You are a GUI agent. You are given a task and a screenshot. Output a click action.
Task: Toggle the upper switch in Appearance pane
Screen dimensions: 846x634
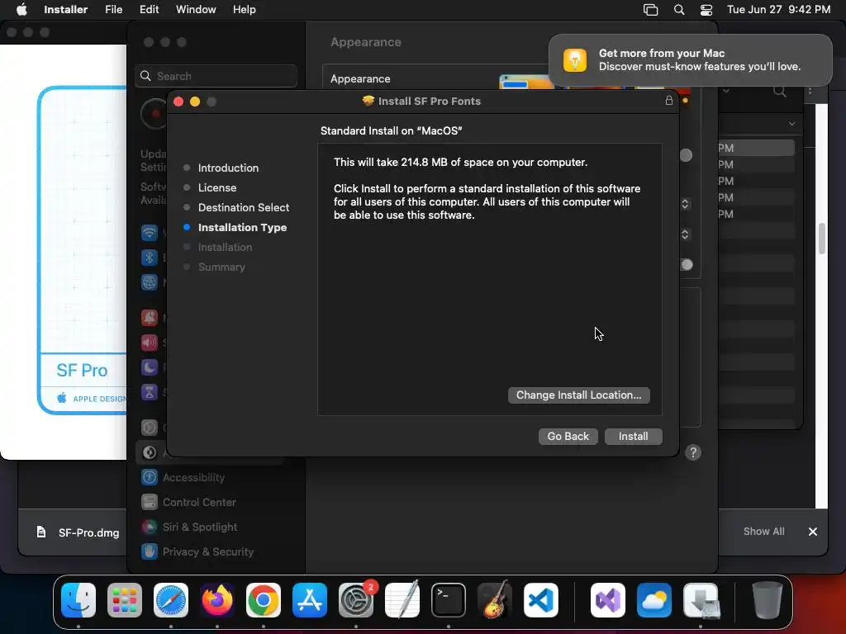(686, 155)
